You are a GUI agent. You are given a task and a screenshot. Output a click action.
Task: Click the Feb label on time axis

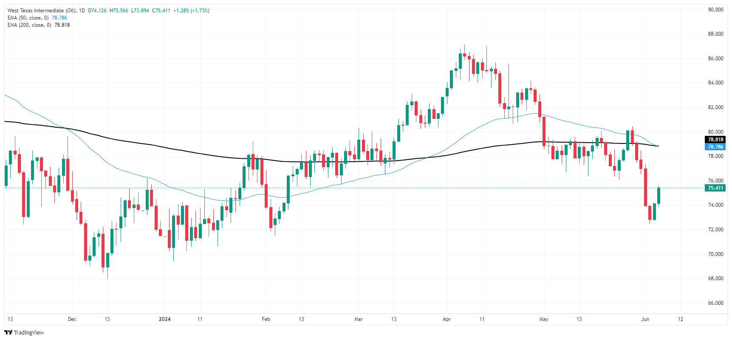point(266,319)
